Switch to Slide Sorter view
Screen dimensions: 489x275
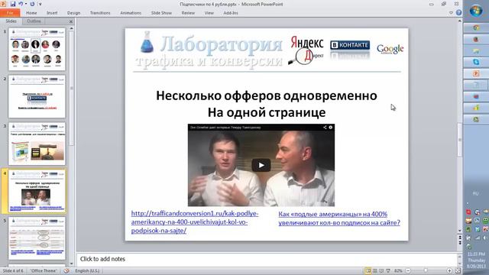tap(374, 270)
